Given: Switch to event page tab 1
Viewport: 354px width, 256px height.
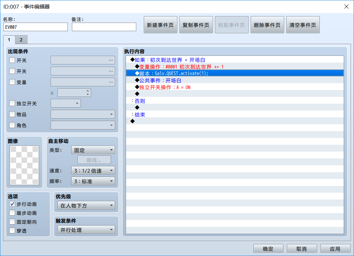Looking at the screenshot, I should point(9,40).
